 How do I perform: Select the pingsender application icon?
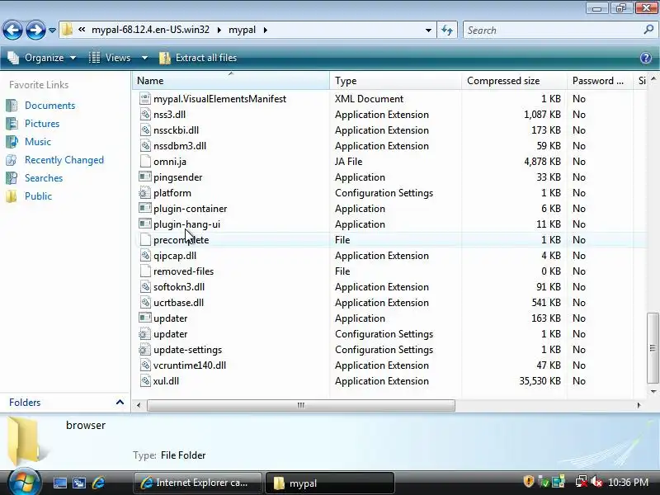point(145,177)
